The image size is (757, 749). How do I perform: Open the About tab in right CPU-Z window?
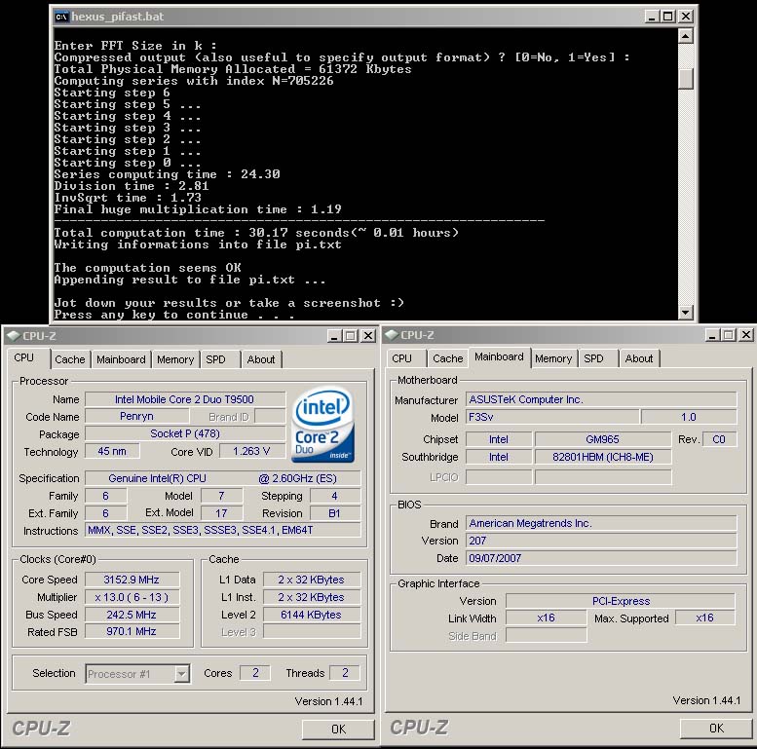[x=639, y=358]
